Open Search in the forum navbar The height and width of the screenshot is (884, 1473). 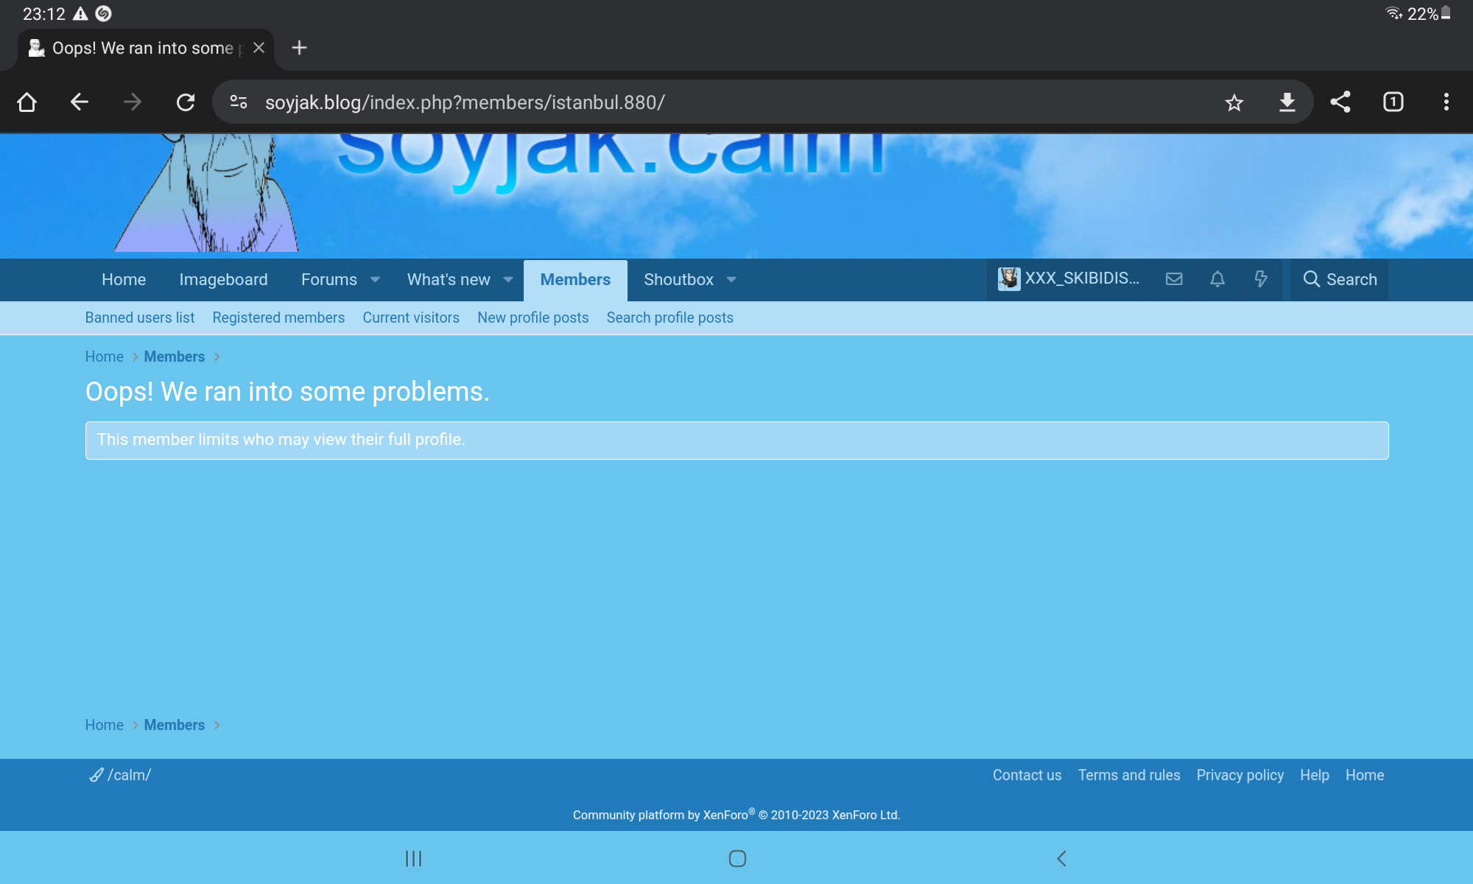[x=1340, y=279]
